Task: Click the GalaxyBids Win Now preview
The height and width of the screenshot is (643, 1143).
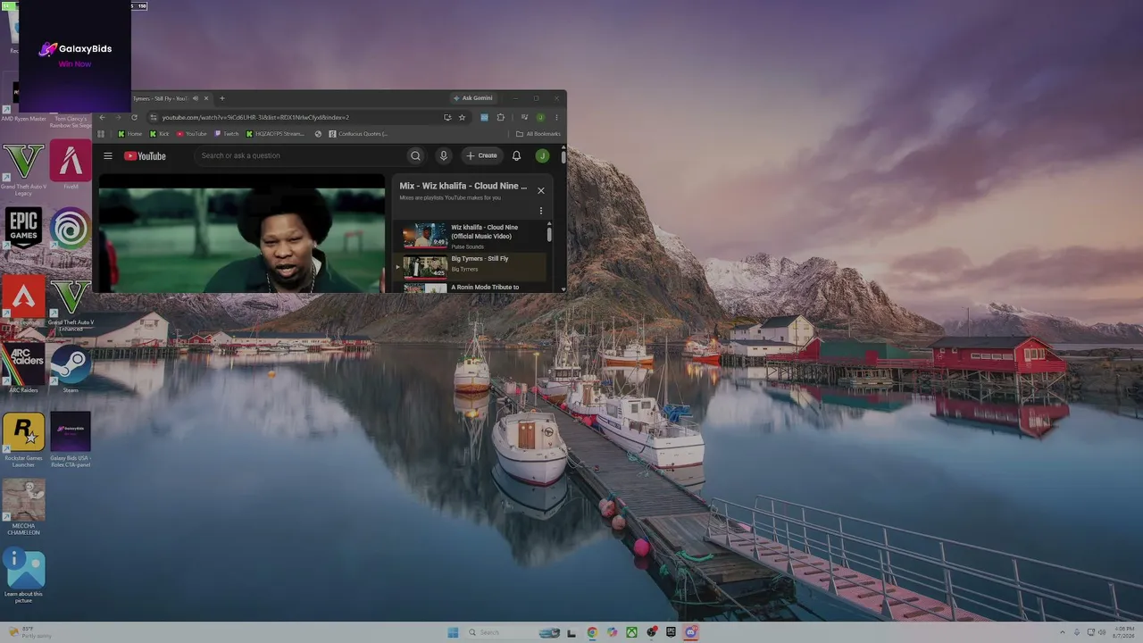Action: (73, 55)
